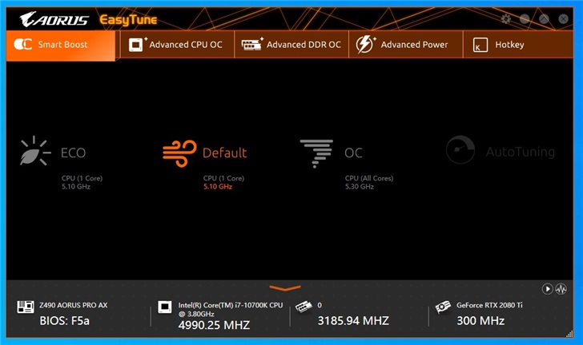Launch the AutoTuning gauge icon
The height and width of the screenshot is (345, 583).
click(x=460, y=150)
